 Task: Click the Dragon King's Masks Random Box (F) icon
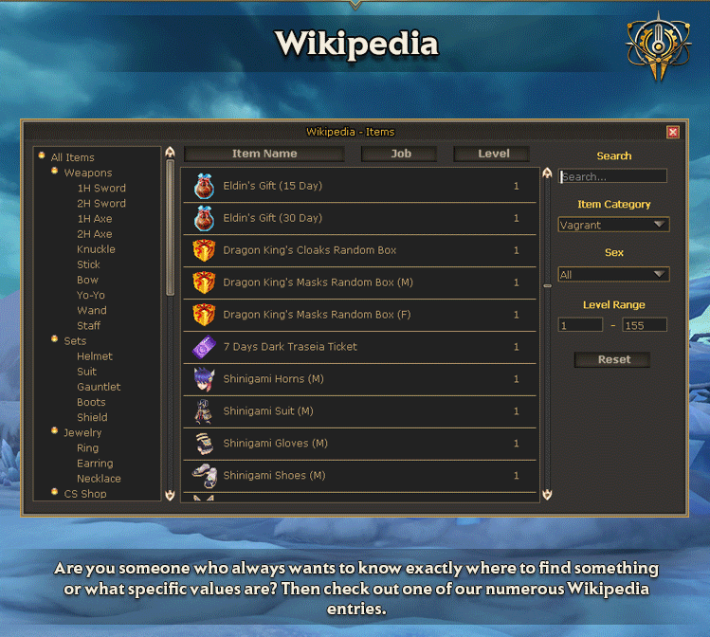click(204, 315)
